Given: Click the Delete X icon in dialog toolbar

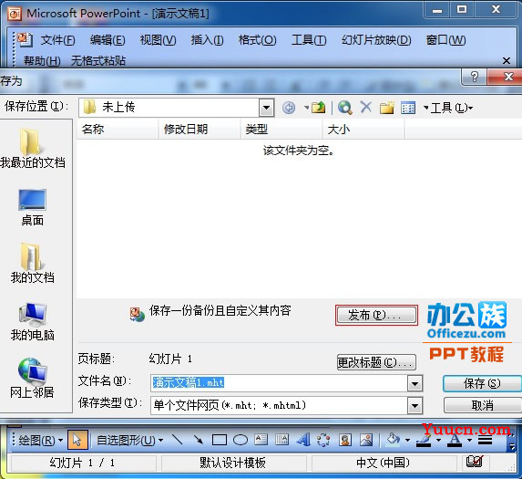Looking at the screenshot, I should [x=366, y=108].
